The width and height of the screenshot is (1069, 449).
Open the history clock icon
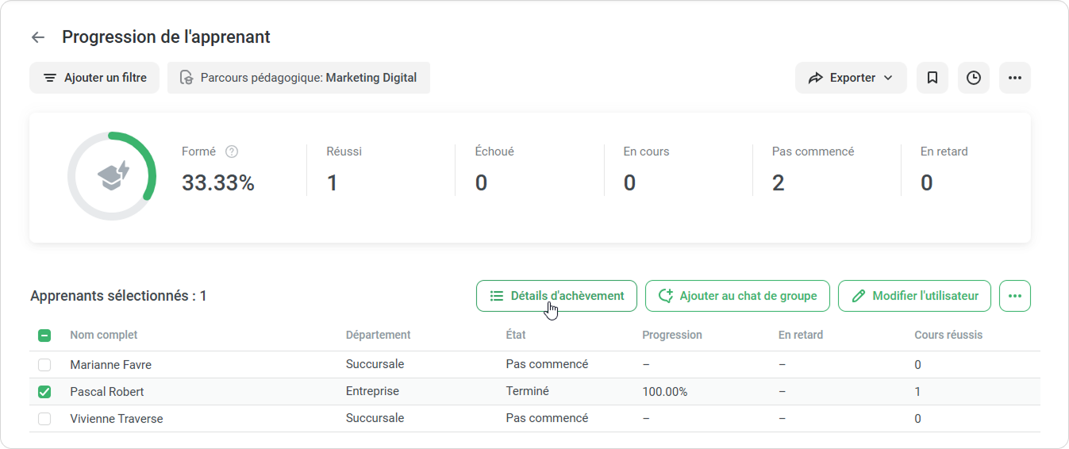974,78
